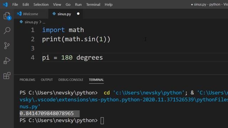Click sinus.py in the breadcrumb
This screenshot has height=128, width=228.
pos(31,22)
